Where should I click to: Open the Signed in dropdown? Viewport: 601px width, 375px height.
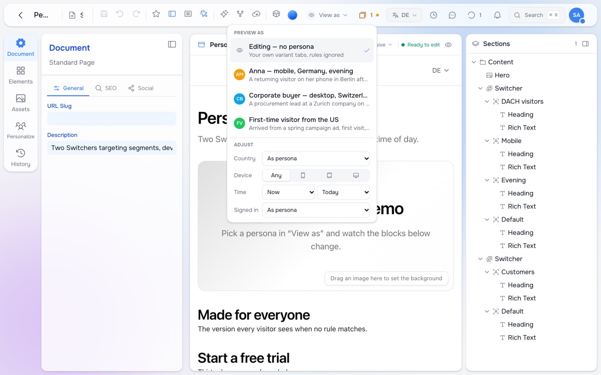[x=316, y=210]
